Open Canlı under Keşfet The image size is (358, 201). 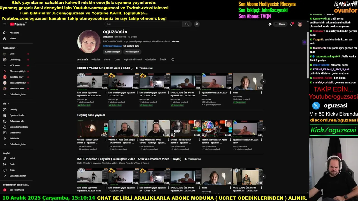coord(12,164)
